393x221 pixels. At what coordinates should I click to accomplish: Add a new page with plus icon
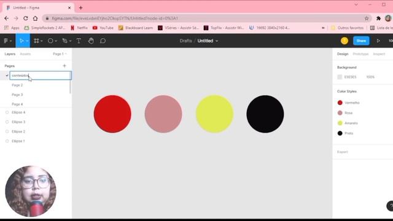click(x=64, y=66)
